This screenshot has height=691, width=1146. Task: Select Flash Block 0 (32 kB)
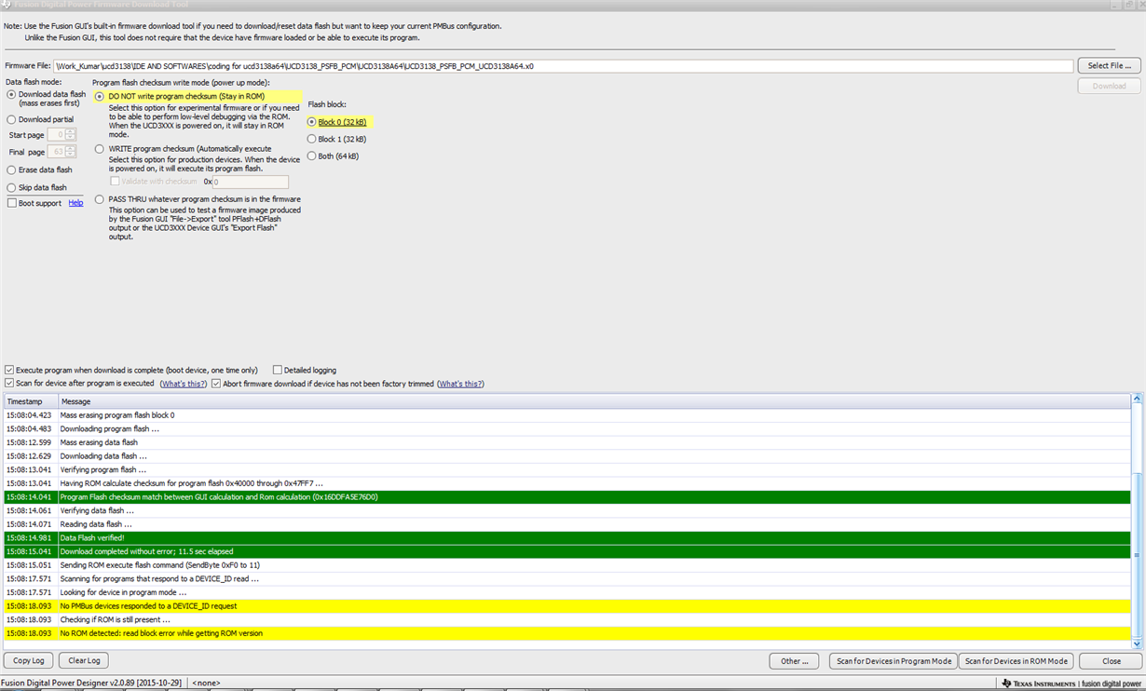point(312,122)
